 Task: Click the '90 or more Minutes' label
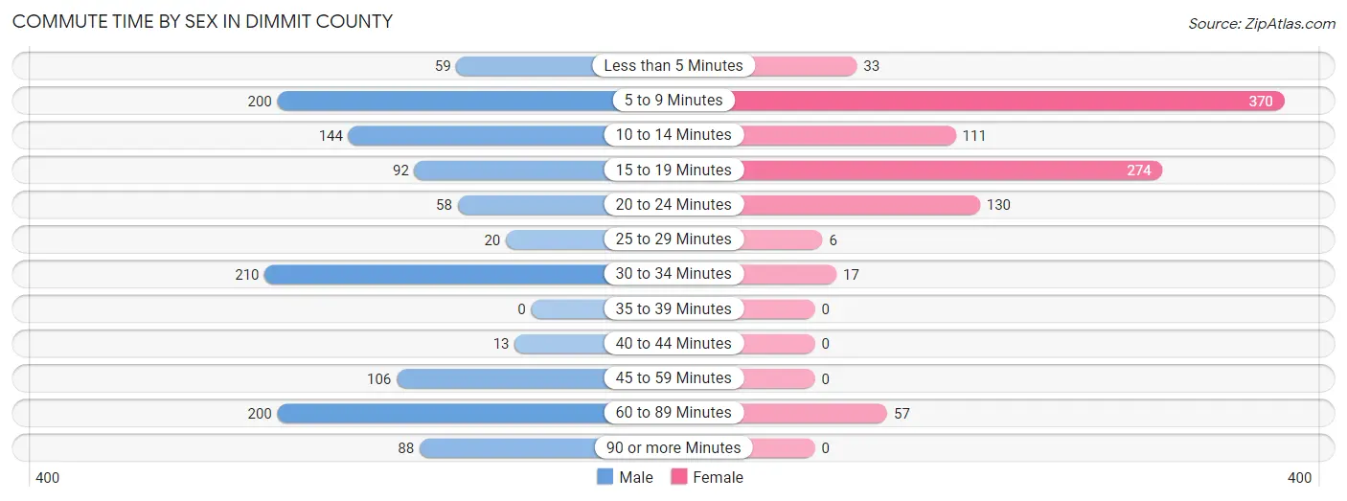coord(673,447)
